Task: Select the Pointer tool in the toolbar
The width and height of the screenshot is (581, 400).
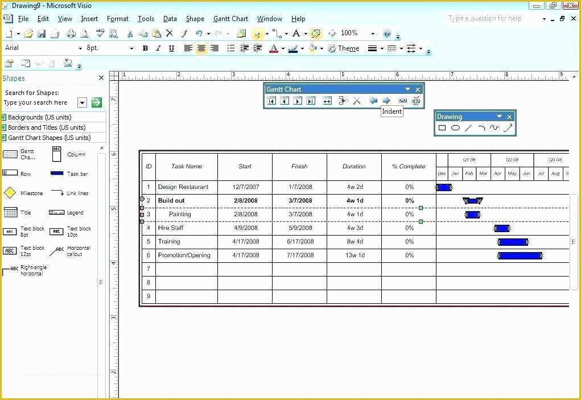Action: click(257, 33)
